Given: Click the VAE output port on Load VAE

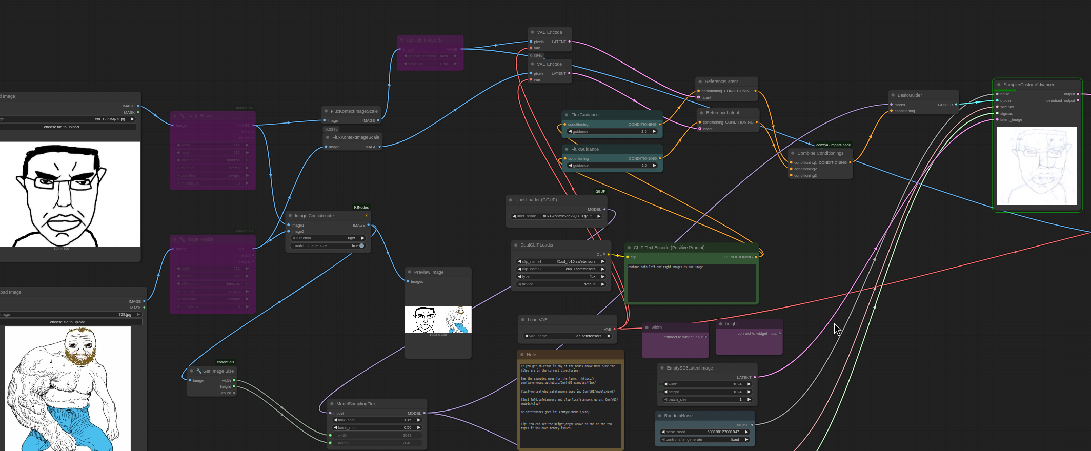Looking at the screenshot, I should [x=614, y=329].
